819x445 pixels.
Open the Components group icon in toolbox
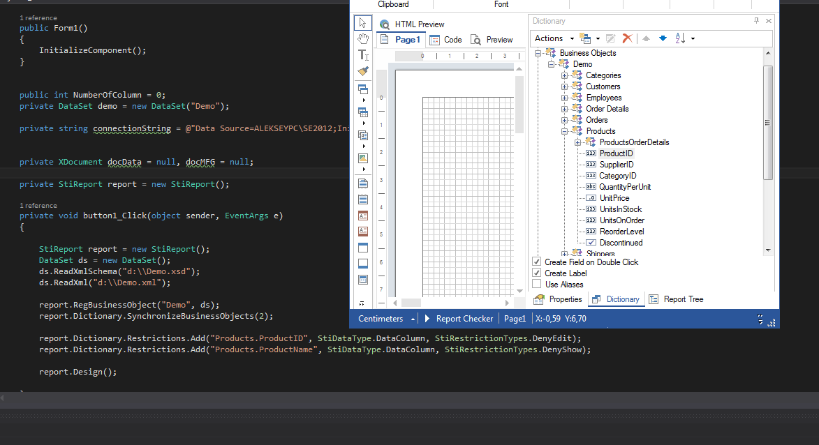pos(362,135)
